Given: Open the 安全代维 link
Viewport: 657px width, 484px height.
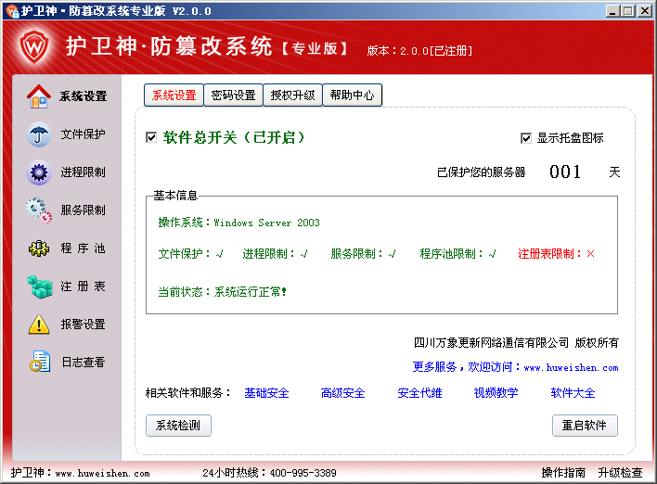Looking at the screenshot, I should 419,393.
